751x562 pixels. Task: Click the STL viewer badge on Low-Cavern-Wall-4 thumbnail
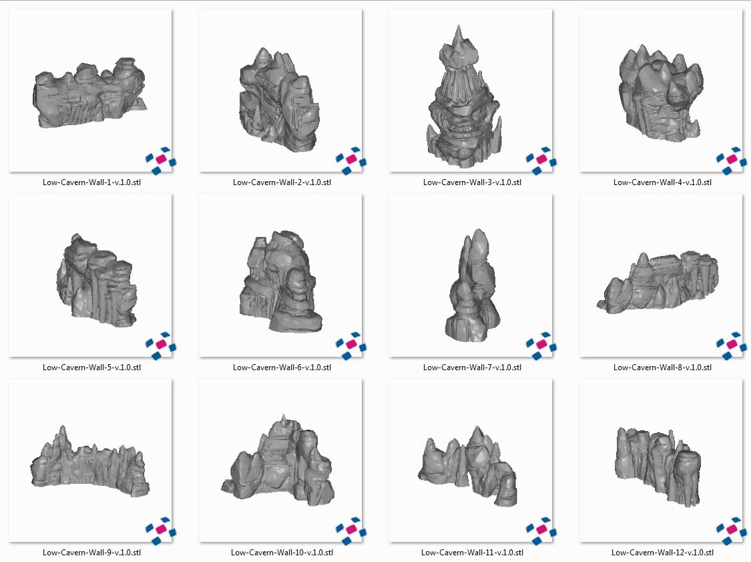coord(731,160)
